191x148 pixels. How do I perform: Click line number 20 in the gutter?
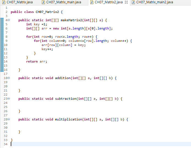6,86
